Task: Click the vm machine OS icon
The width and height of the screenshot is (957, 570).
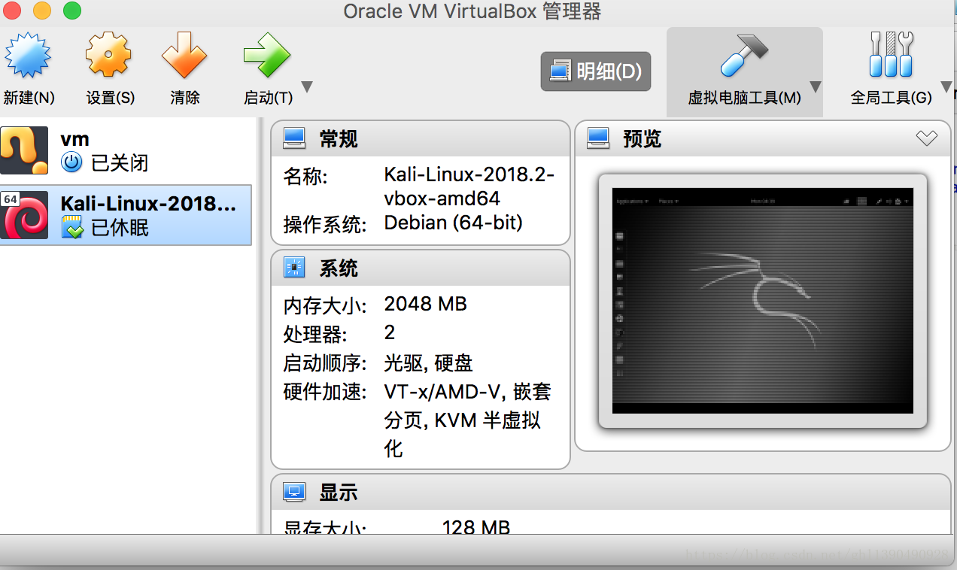Action: click(24, 150)
